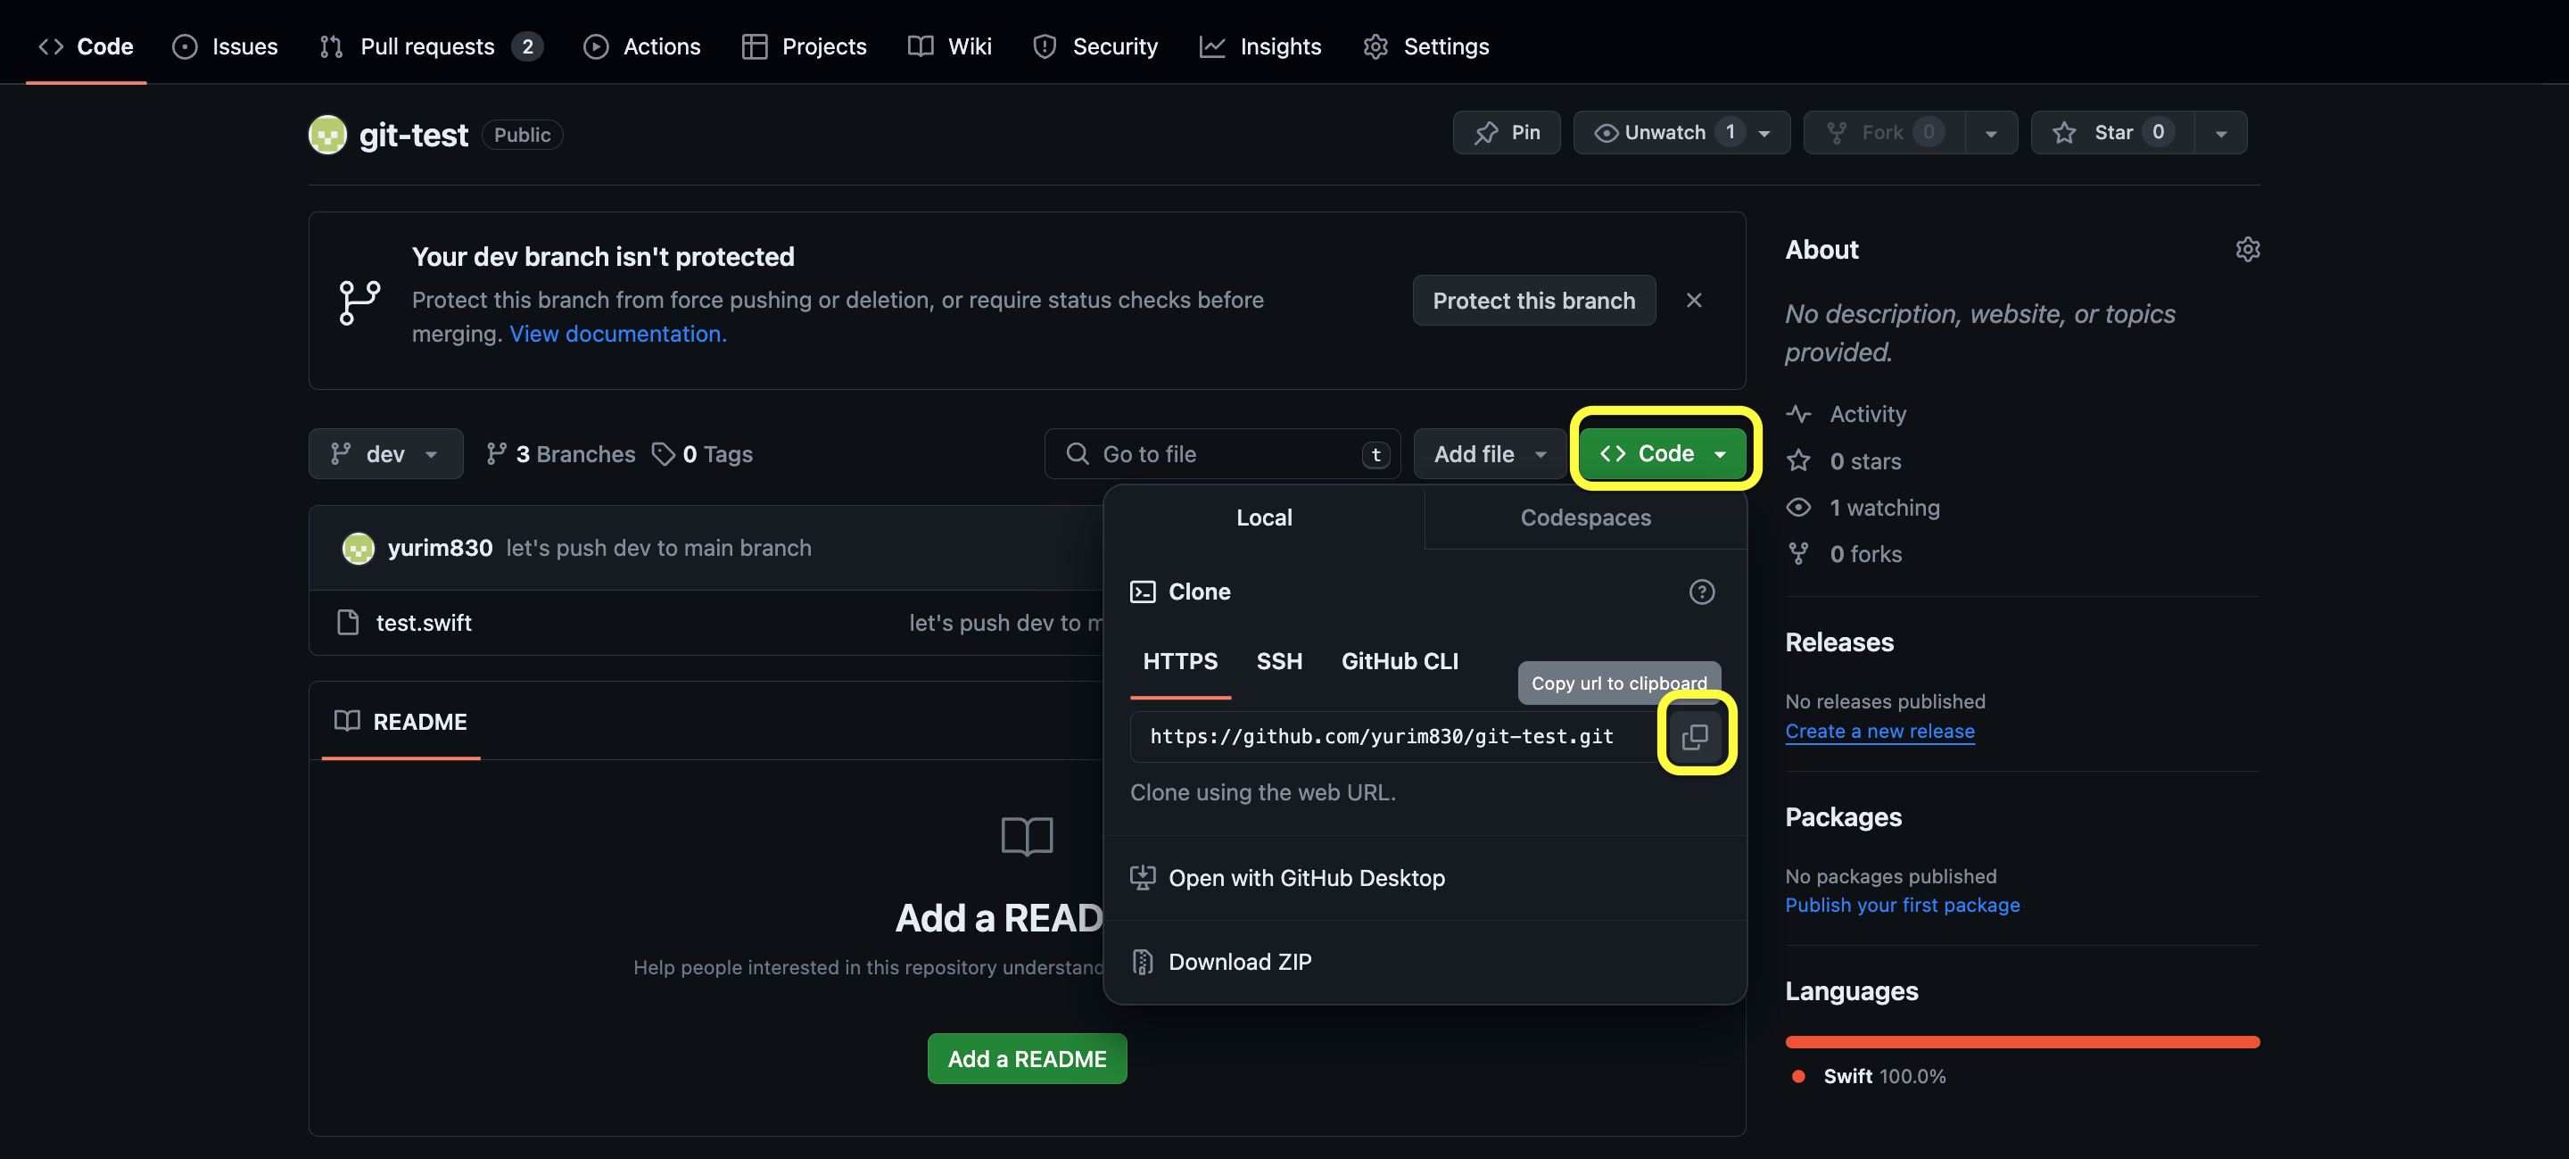Viewport: 2569px width, 1159px height.
Task: Click the Swift language bar
Action: (x=2021, y=1041)
